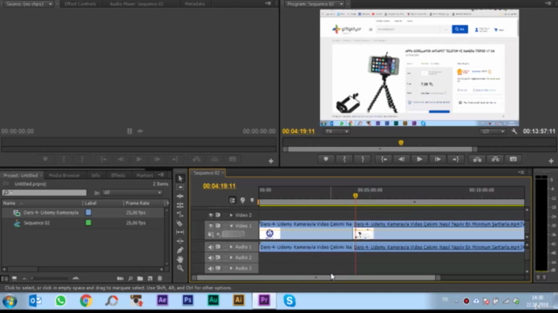Screen dimensions: 558x313
Task: Open Find magnifier in Project panel footer
Action: (x=130, y=278)
